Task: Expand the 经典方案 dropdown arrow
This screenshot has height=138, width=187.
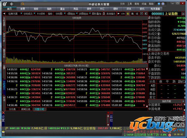Action: click(x=21, y=14)
